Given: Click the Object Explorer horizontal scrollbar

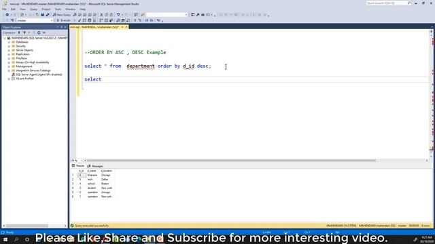Looking at the screenshot, I should click(27, 226).
